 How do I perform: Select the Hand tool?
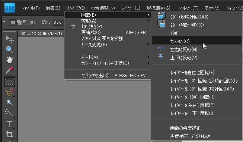[x=9, y=60]
